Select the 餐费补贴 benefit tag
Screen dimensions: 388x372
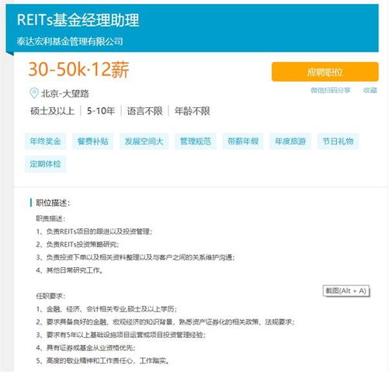(x=93, y=141)
